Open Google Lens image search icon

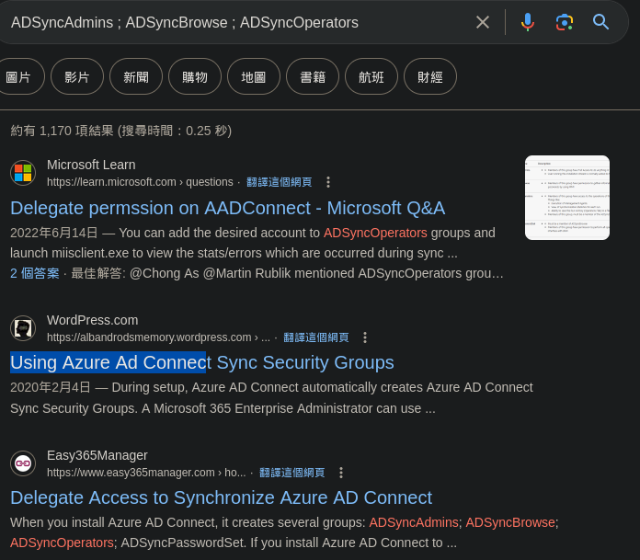pos(564,22)
